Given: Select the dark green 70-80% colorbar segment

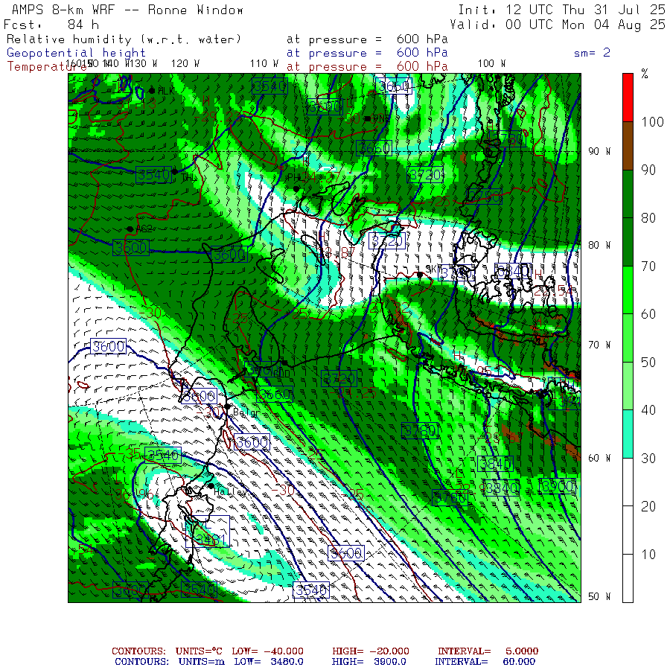Looking at the screenshot, I should pos(628,242).
